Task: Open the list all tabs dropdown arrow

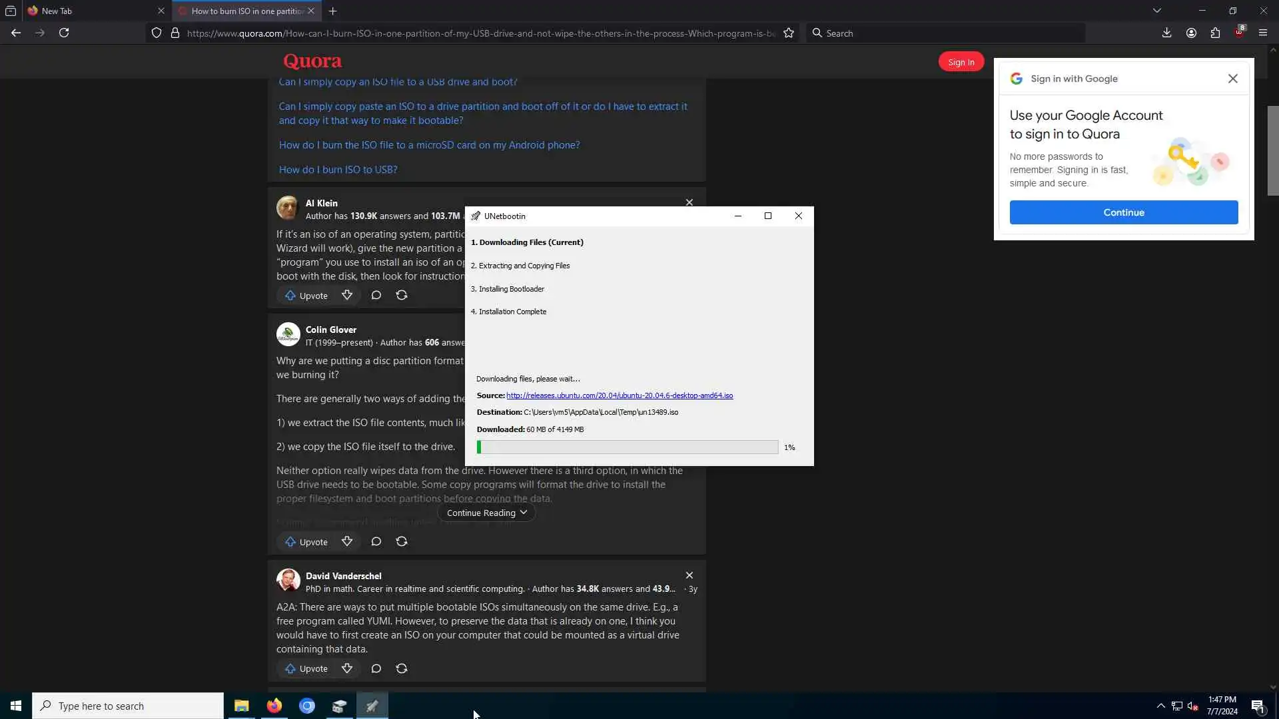Action: [1157, 11]
